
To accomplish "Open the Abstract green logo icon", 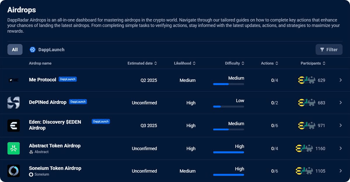I will click(x=13, y=148).
